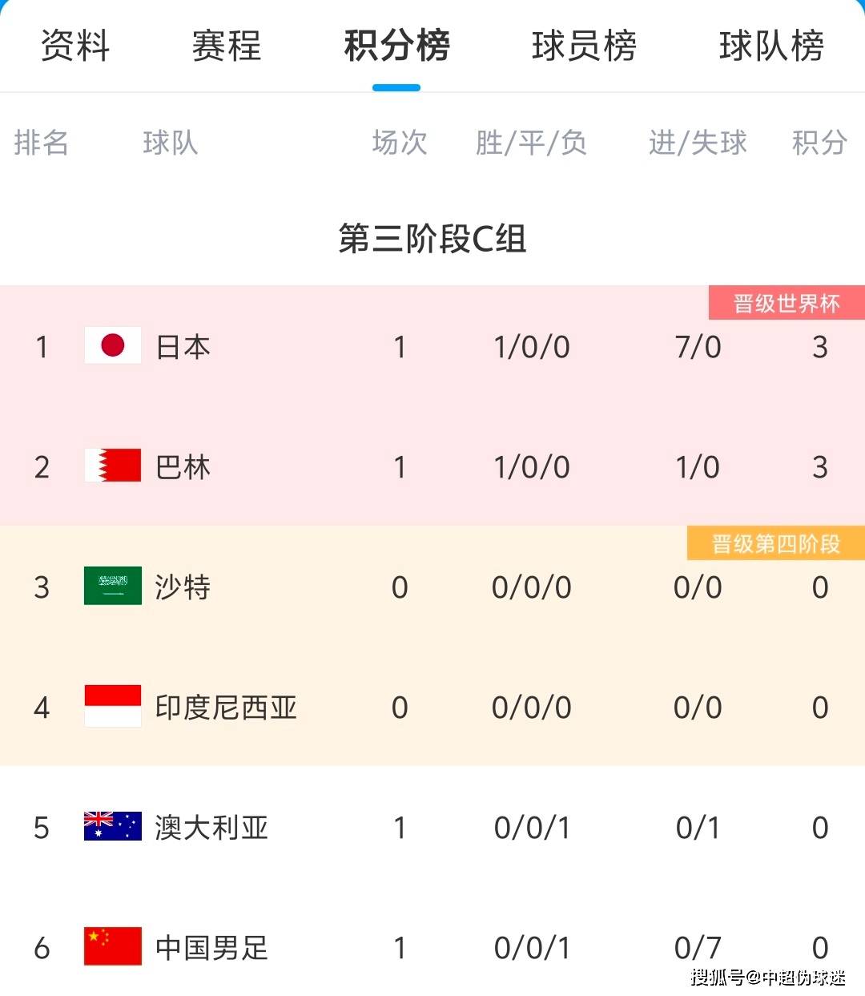The image size is (865, 996).
Task: Tap the 积分 column header
Action: [x=819, y=143]
